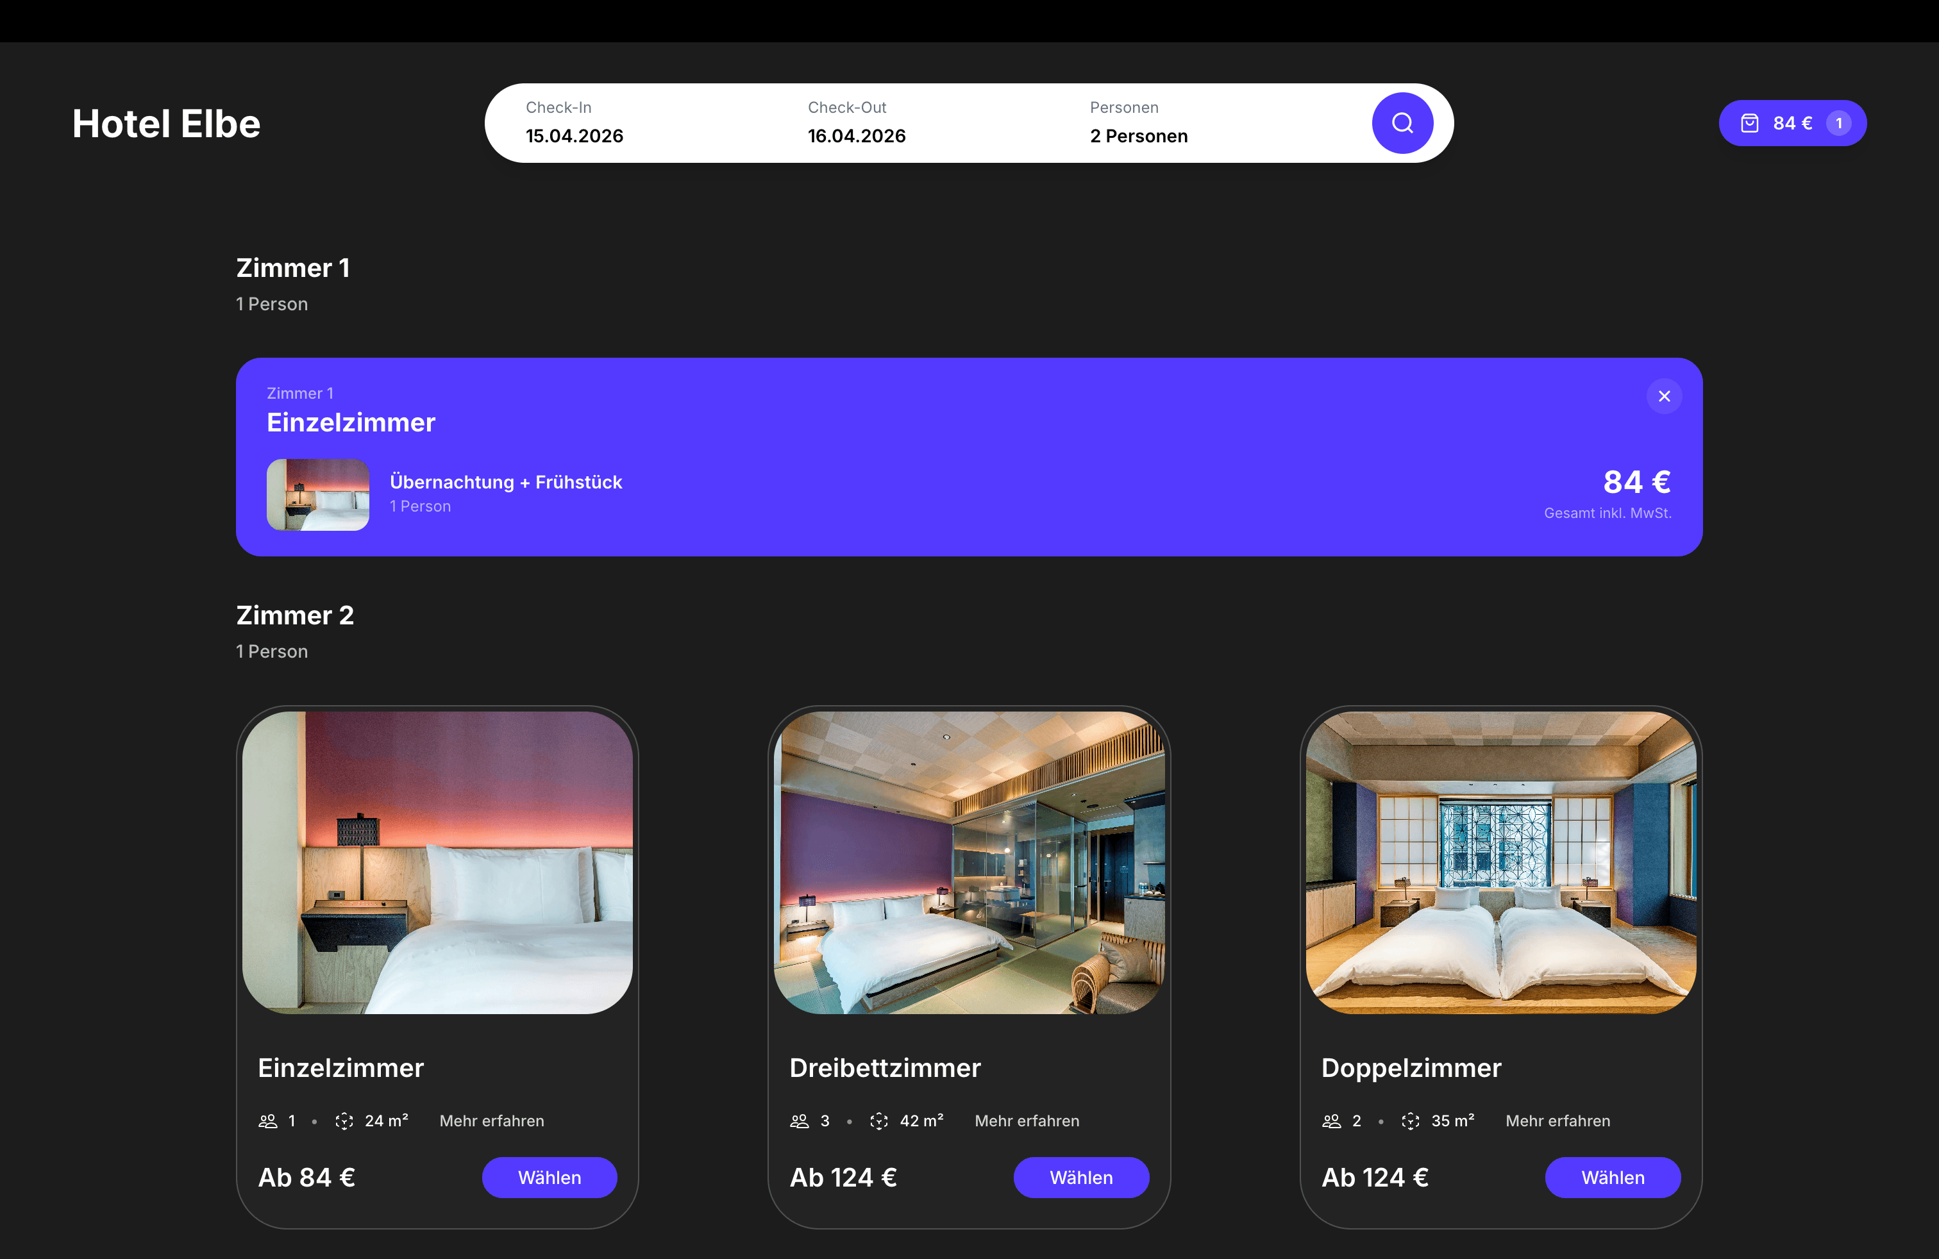The height and width of the screenshot is (1259, 1939).
Task: Click the room size icon on the Dreibettzimmer card
Action: (878, 1121)
